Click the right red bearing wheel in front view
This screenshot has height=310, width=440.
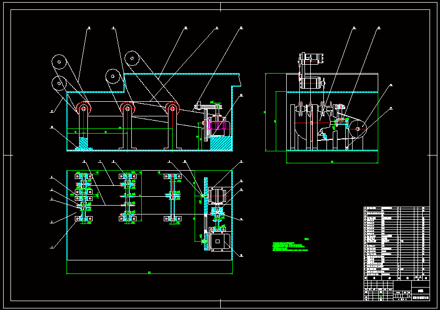pos(172,108)
